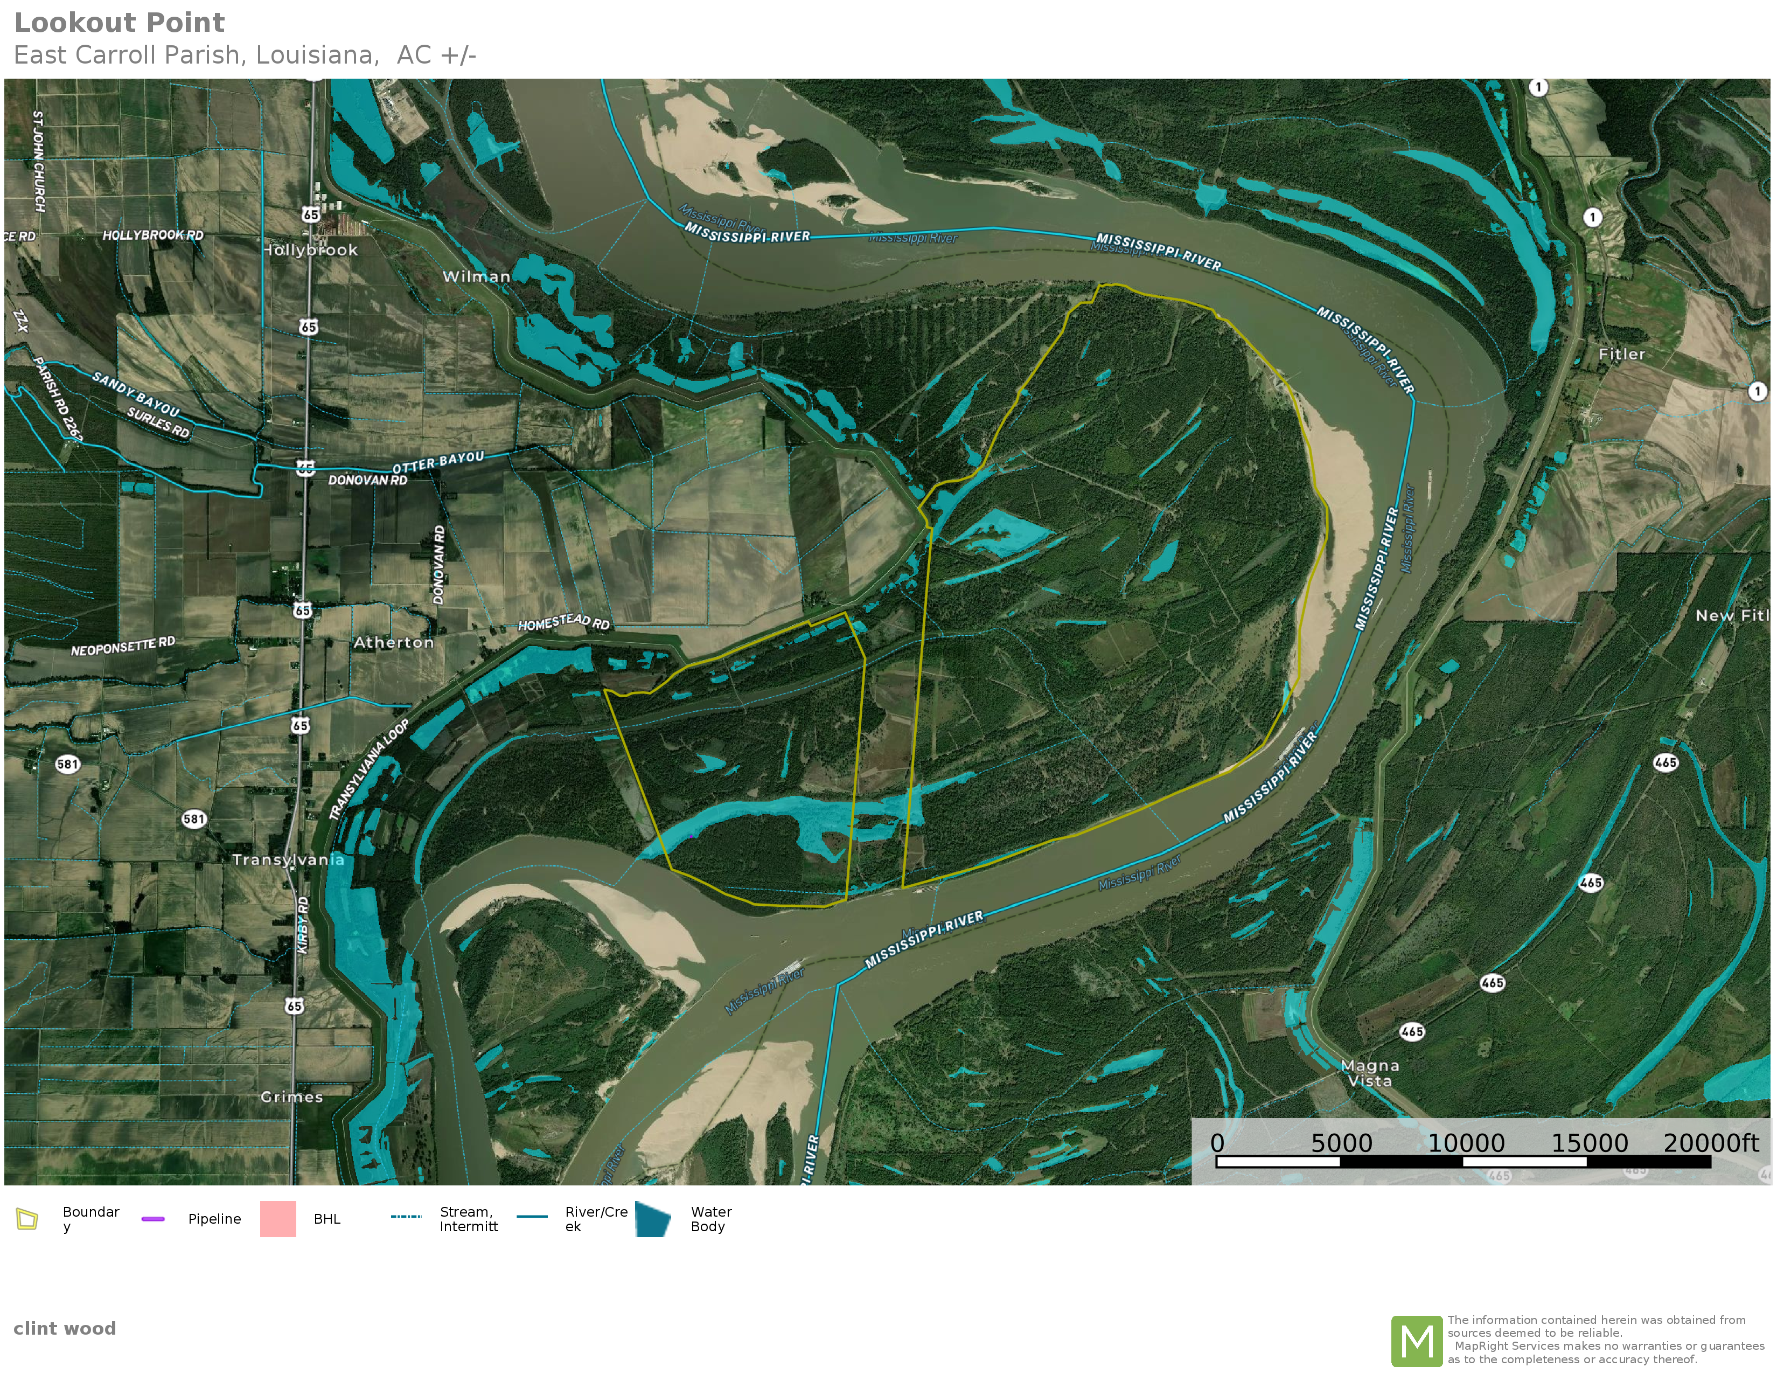Click the Transylvania town label
Screen dimensions: 1777x1374
288,859
